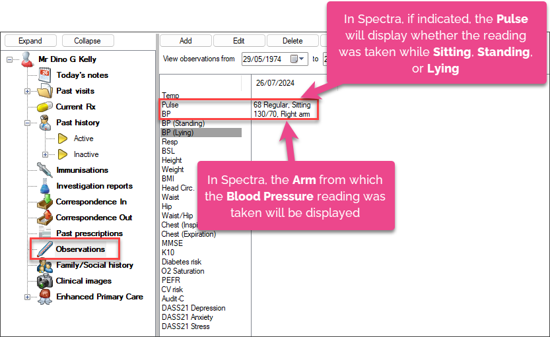The image size is (550, 337).
Task: Click the patient icon beside Mr Dino G Kelly
Action: (x=27, y=59)
